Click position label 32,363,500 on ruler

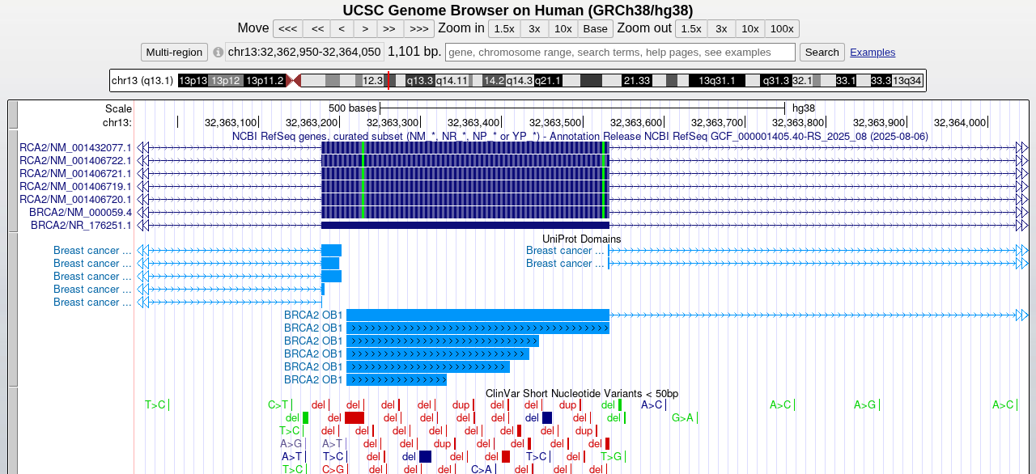pyautogui.click(x=554, y=122)
